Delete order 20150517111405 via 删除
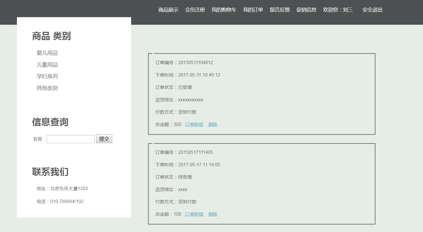The image size is (423, 232). [213, 214]
